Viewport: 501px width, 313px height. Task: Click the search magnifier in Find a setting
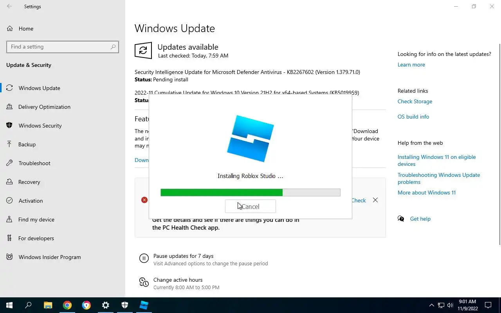(113, 47)
